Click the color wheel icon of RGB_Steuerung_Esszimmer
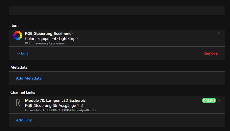The width and height of the screenshot is (230, 131). pos(18,35)
